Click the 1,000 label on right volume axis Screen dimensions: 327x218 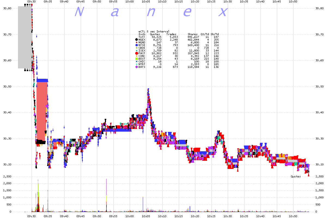[x=319, y=198]
